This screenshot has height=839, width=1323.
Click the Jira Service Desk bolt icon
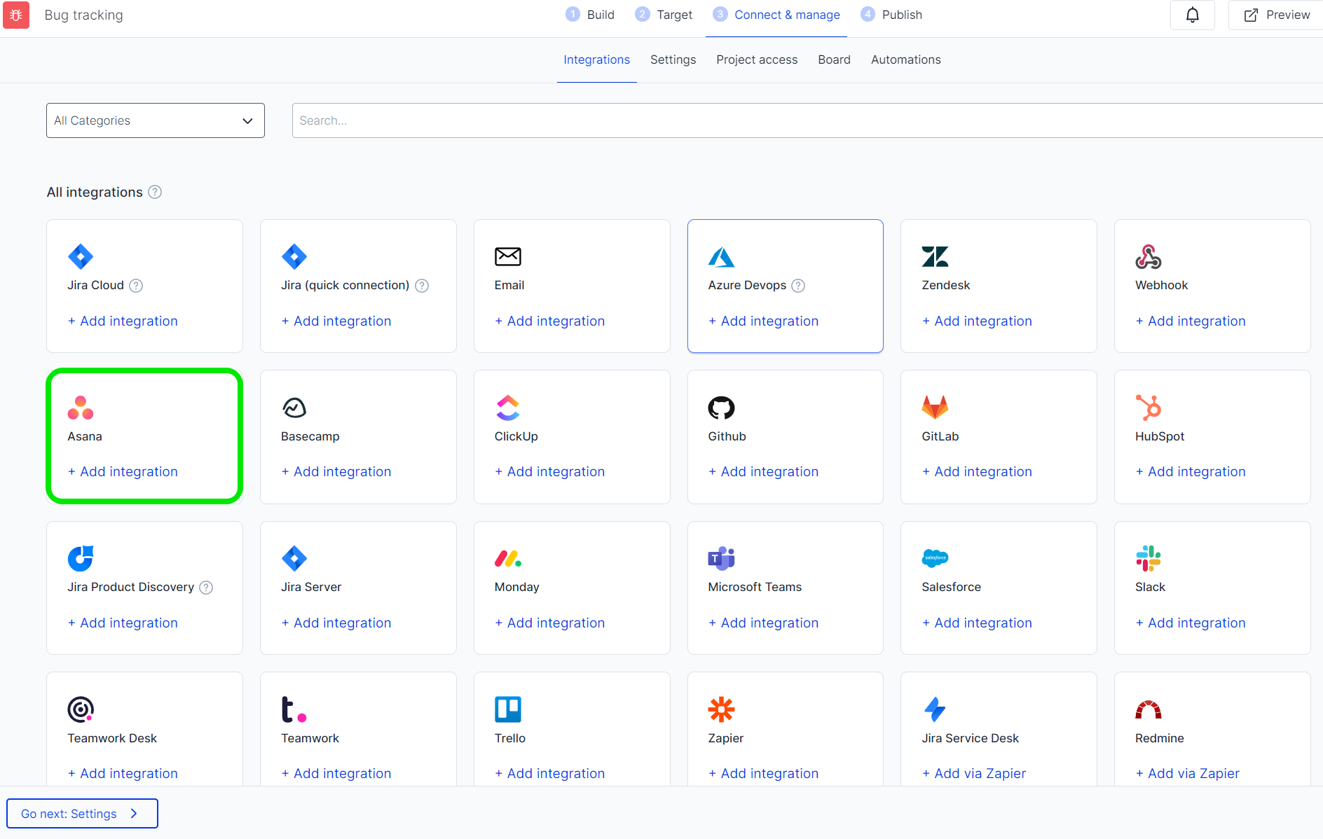pos(935,709)
